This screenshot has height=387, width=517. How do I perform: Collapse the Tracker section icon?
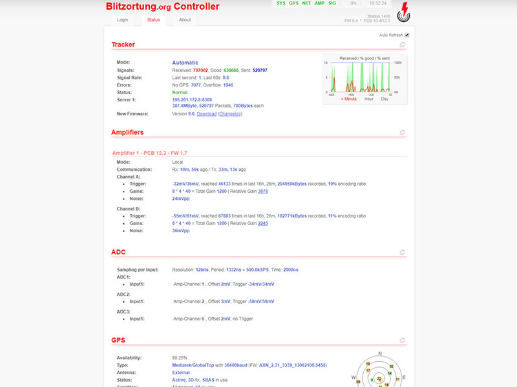pyautogui.click(x=402, y=45)
